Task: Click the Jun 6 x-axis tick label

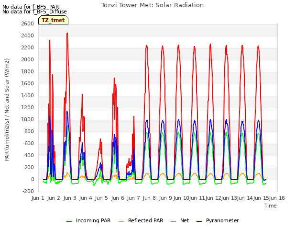Action: (118, 198)
